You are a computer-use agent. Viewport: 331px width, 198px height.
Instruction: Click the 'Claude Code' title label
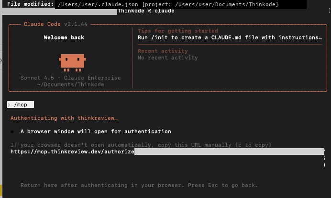click(42, 24)
